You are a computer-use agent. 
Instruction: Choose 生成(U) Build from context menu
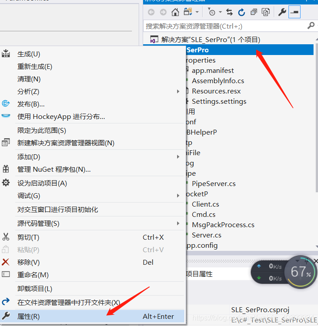(x=92, y=54)
